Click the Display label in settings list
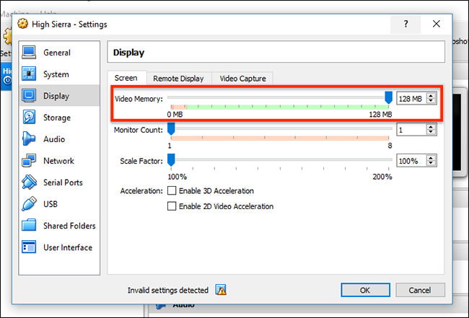The height and width of the screenshot is (318, 469). (x=56, y=96)
